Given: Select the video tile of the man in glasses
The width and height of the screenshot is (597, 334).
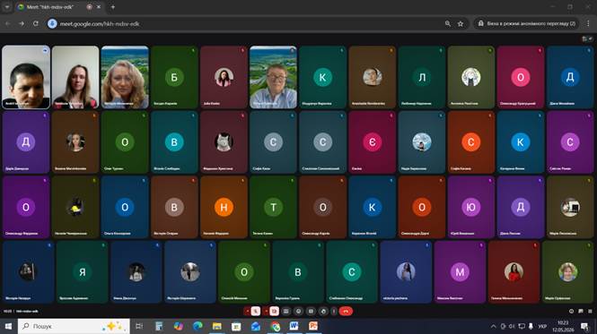Looking at the screenshot, I should [274, 77].
